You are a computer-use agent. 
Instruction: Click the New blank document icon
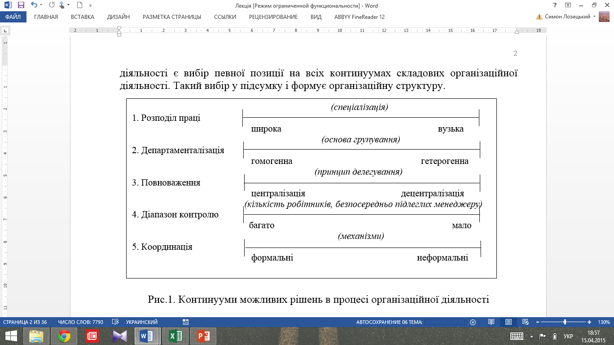pos(79,5)
